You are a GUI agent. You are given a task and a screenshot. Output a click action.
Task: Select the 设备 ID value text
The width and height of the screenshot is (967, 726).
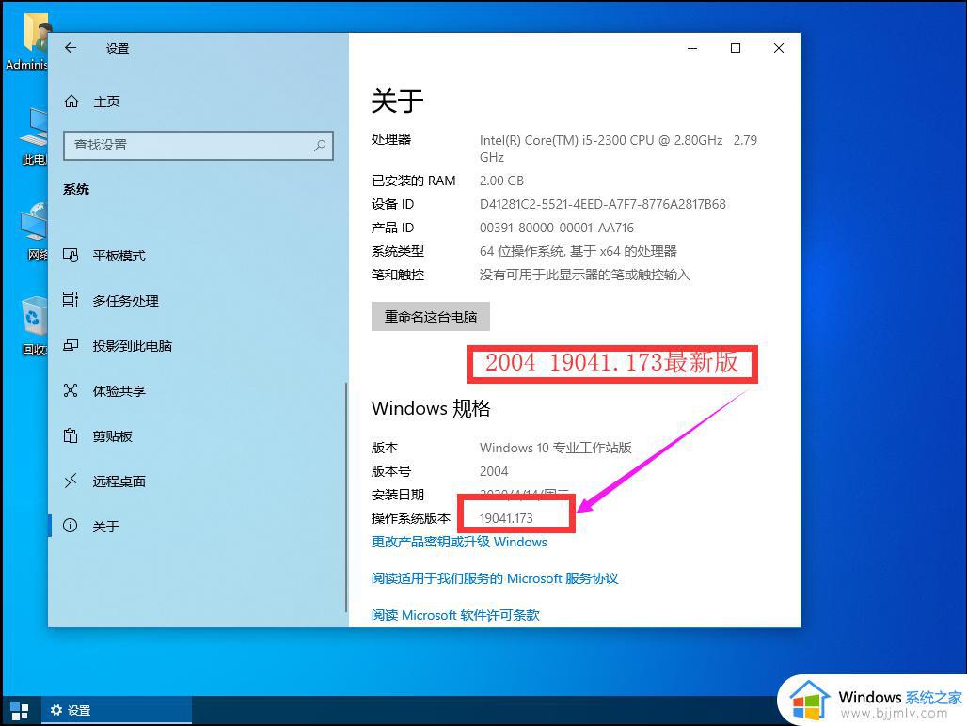[603, 204]
